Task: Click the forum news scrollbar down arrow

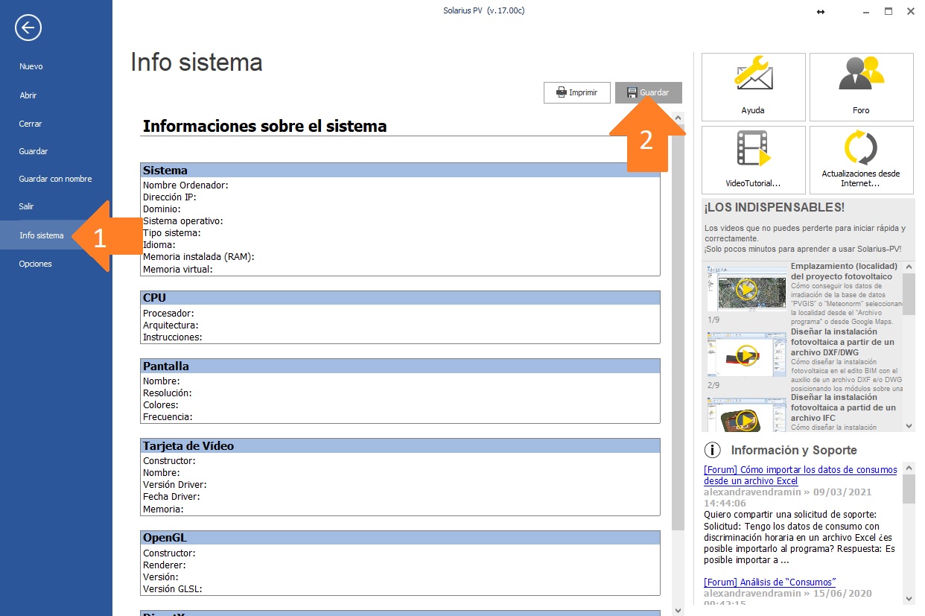Action: (909, 598)
